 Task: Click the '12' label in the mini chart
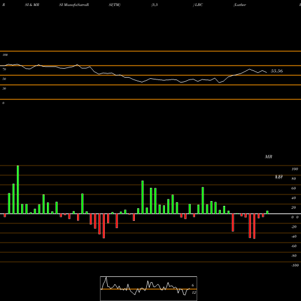194,293
